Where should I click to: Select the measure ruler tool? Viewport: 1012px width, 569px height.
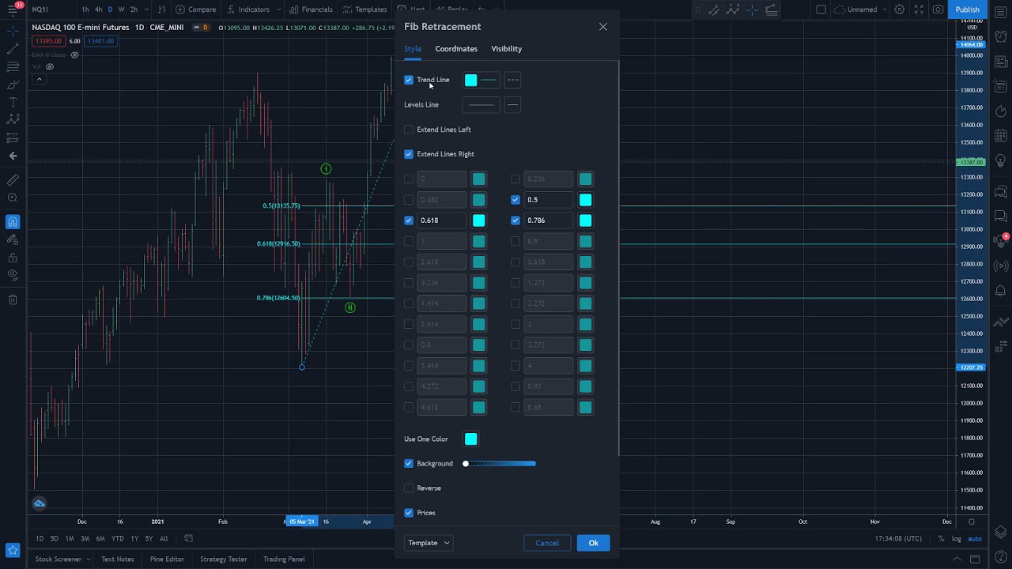coord(13,179)
